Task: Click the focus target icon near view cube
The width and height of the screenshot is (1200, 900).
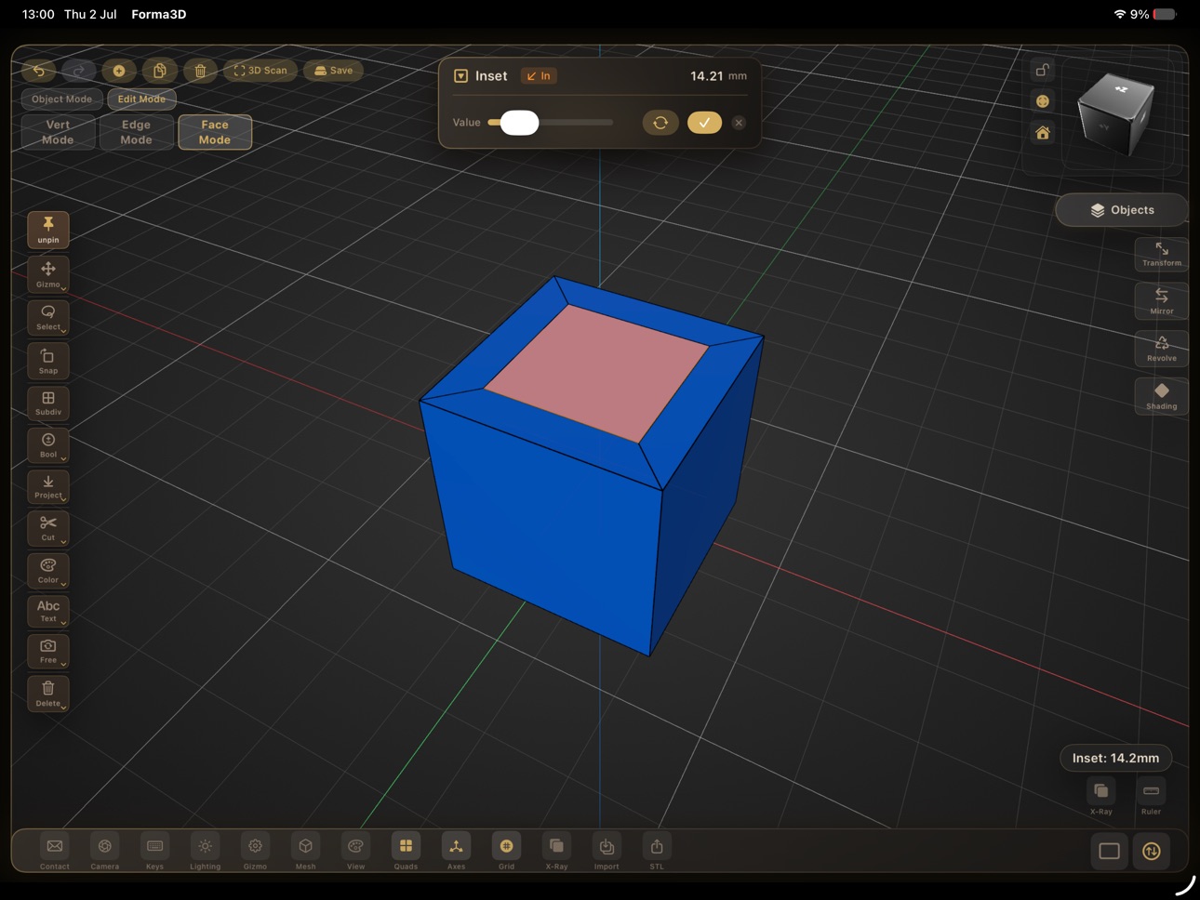Action: coord(1043,101)
